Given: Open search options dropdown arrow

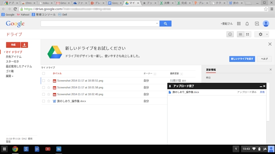Looking at the screenshot, I should coord(157,23).
